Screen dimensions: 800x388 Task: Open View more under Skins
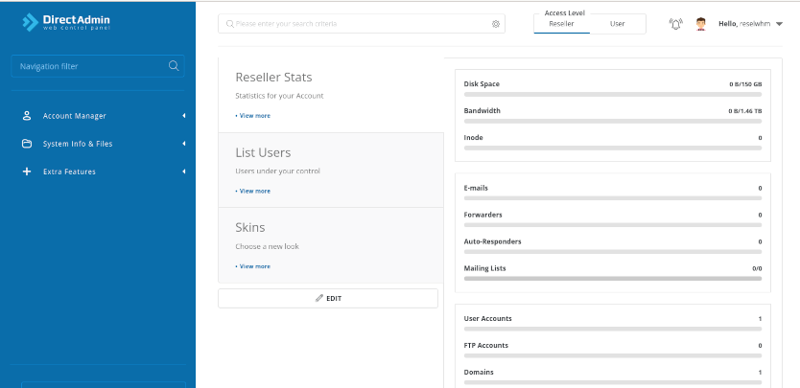pos(254,265)
